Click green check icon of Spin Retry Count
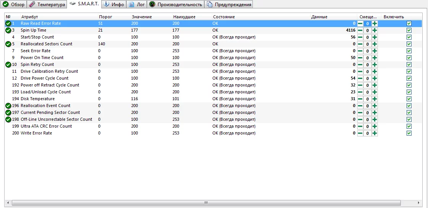 8,64
